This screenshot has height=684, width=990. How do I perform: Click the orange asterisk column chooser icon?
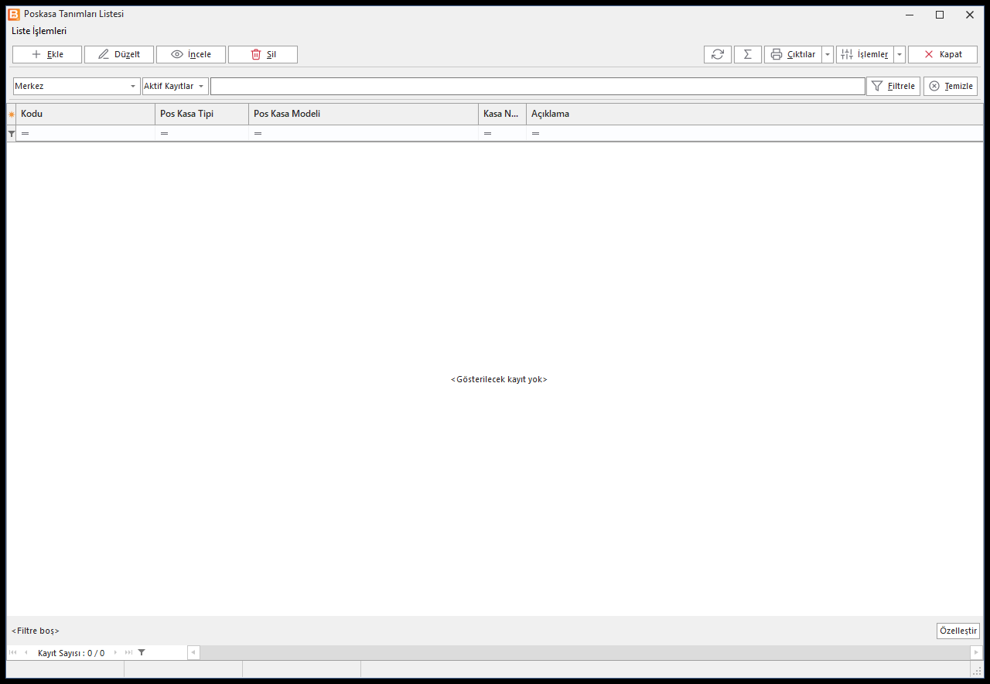click(12, 115)
